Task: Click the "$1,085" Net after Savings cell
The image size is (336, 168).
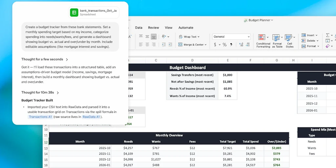Action: [228, 82]
